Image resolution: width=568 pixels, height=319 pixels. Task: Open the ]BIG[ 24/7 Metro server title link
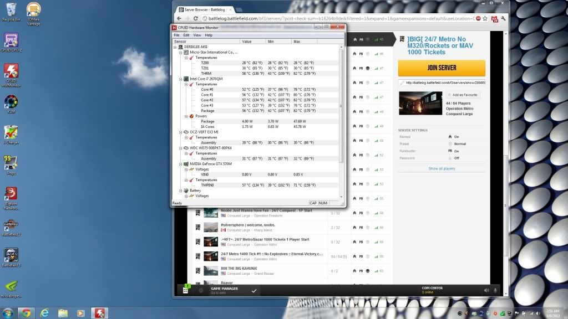coord(440,45)
